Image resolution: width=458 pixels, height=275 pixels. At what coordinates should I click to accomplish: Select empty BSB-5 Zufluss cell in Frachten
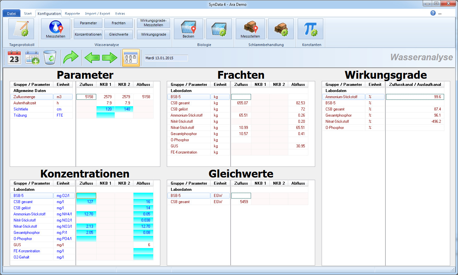(x=241, y=97)
